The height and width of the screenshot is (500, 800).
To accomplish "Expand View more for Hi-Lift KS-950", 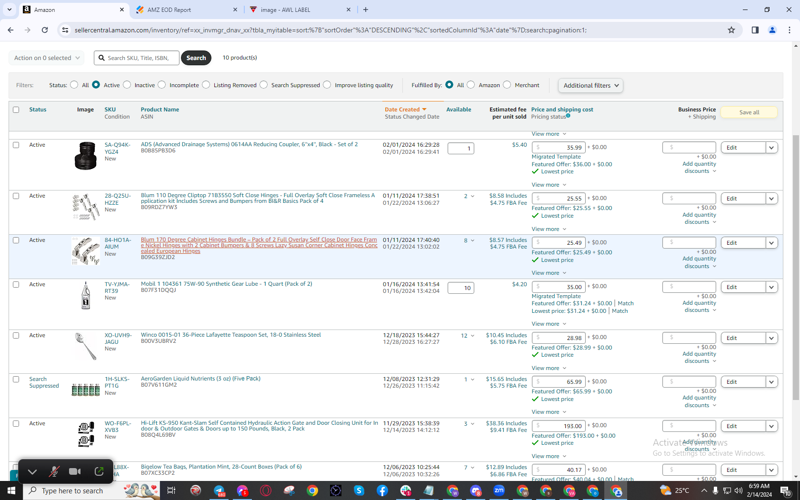I will [549, 456].
